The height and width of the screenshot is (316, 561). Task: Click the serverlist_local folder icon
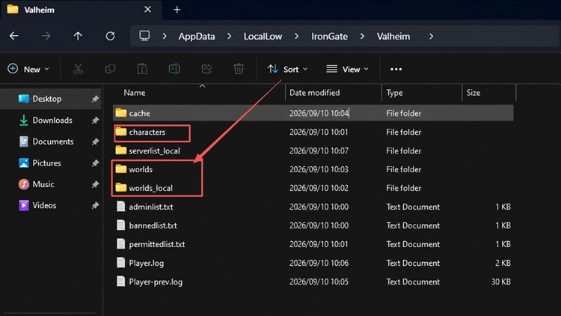tap(121, 150)
